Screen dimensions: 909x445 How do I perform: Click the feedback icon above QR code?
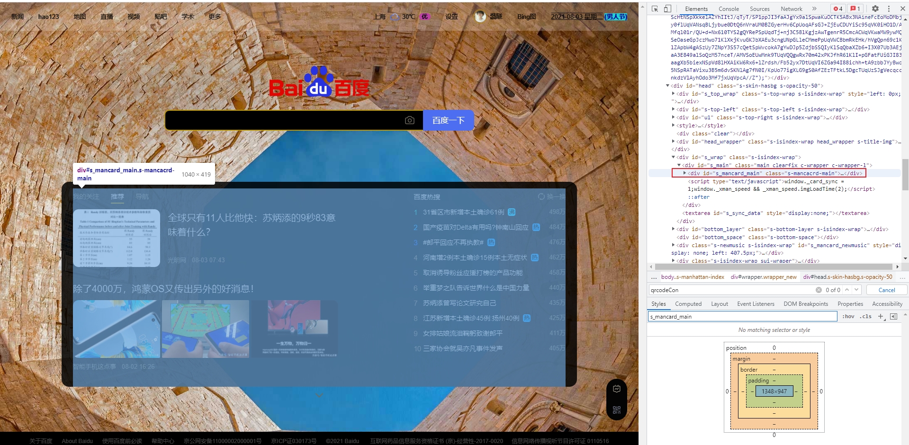pos(616,389)
